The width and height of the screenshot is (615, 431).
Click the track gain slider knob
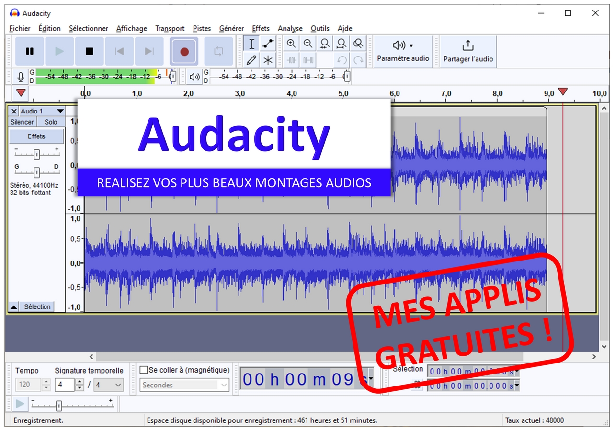point(36,154)
